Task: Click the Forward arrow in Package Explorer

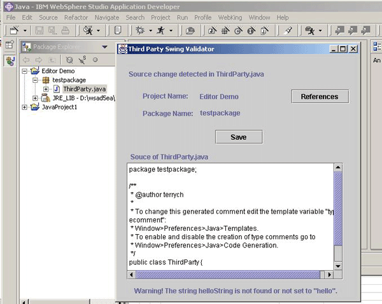Action: [x=38, y=60]
